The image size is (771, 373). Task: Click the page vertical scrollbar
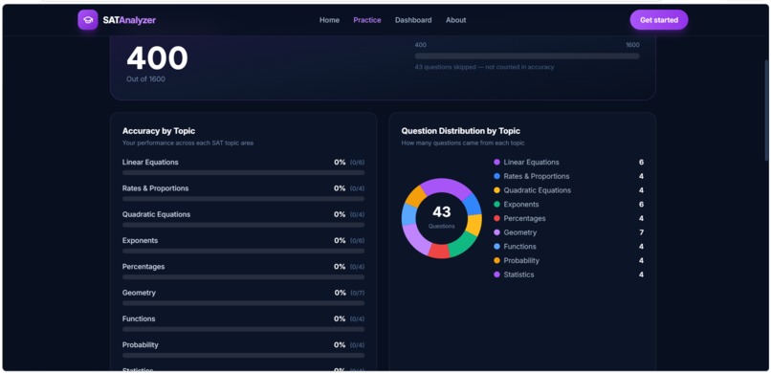pos(765,111)
